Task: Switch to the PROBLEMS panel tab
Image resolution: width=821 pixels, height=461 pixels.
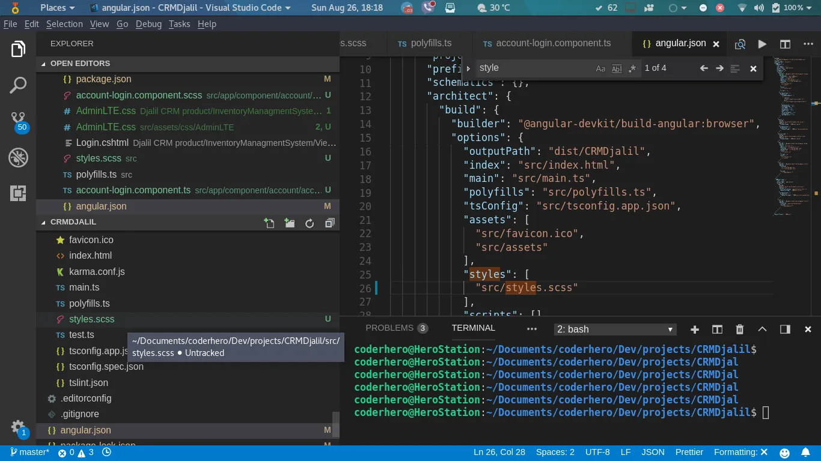Action: (x=389, y=328)
